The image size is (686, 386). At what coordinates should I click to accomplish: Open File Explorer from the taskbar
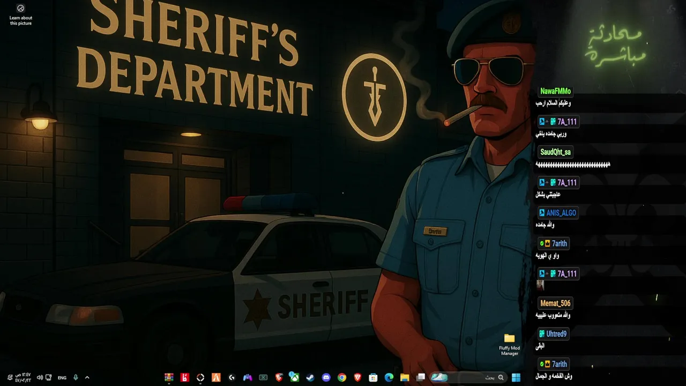tap(405, 377)
